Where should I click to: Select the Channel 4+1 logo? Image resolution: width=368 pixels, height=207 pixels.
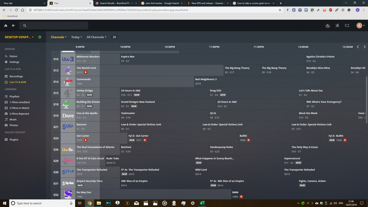pyautogui.click(x=68, y=93)
